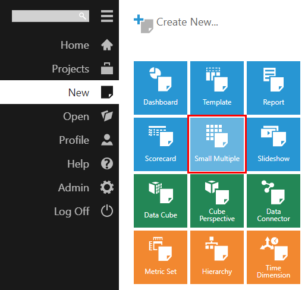
Task: Go to Home in sidebar
Action: [x=59, y=45]
